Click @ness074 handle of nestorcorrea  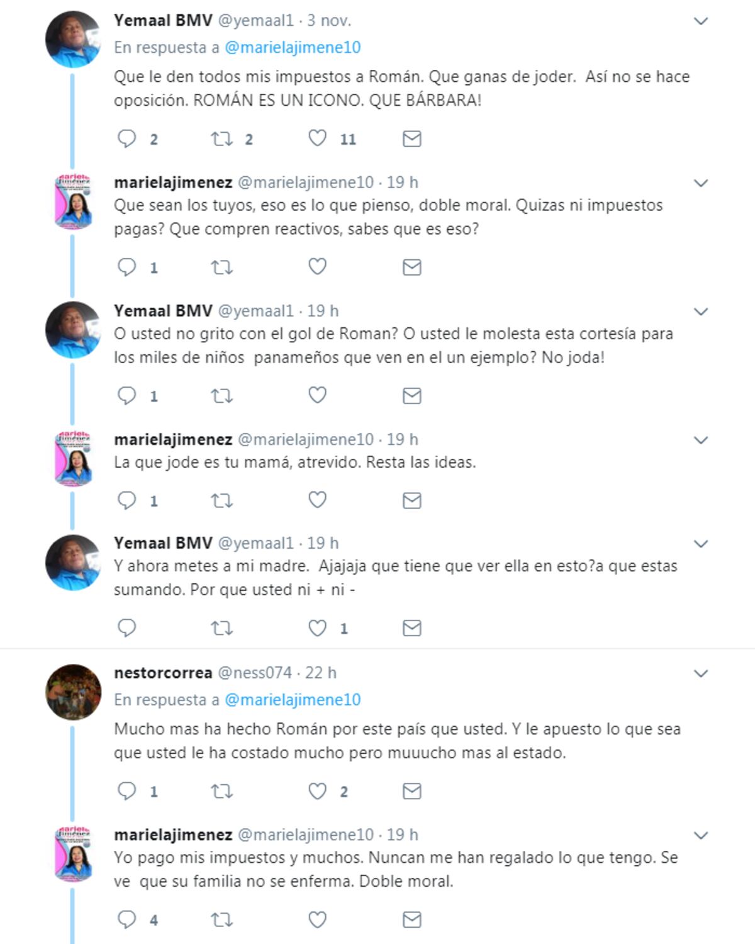click(257, 673)
